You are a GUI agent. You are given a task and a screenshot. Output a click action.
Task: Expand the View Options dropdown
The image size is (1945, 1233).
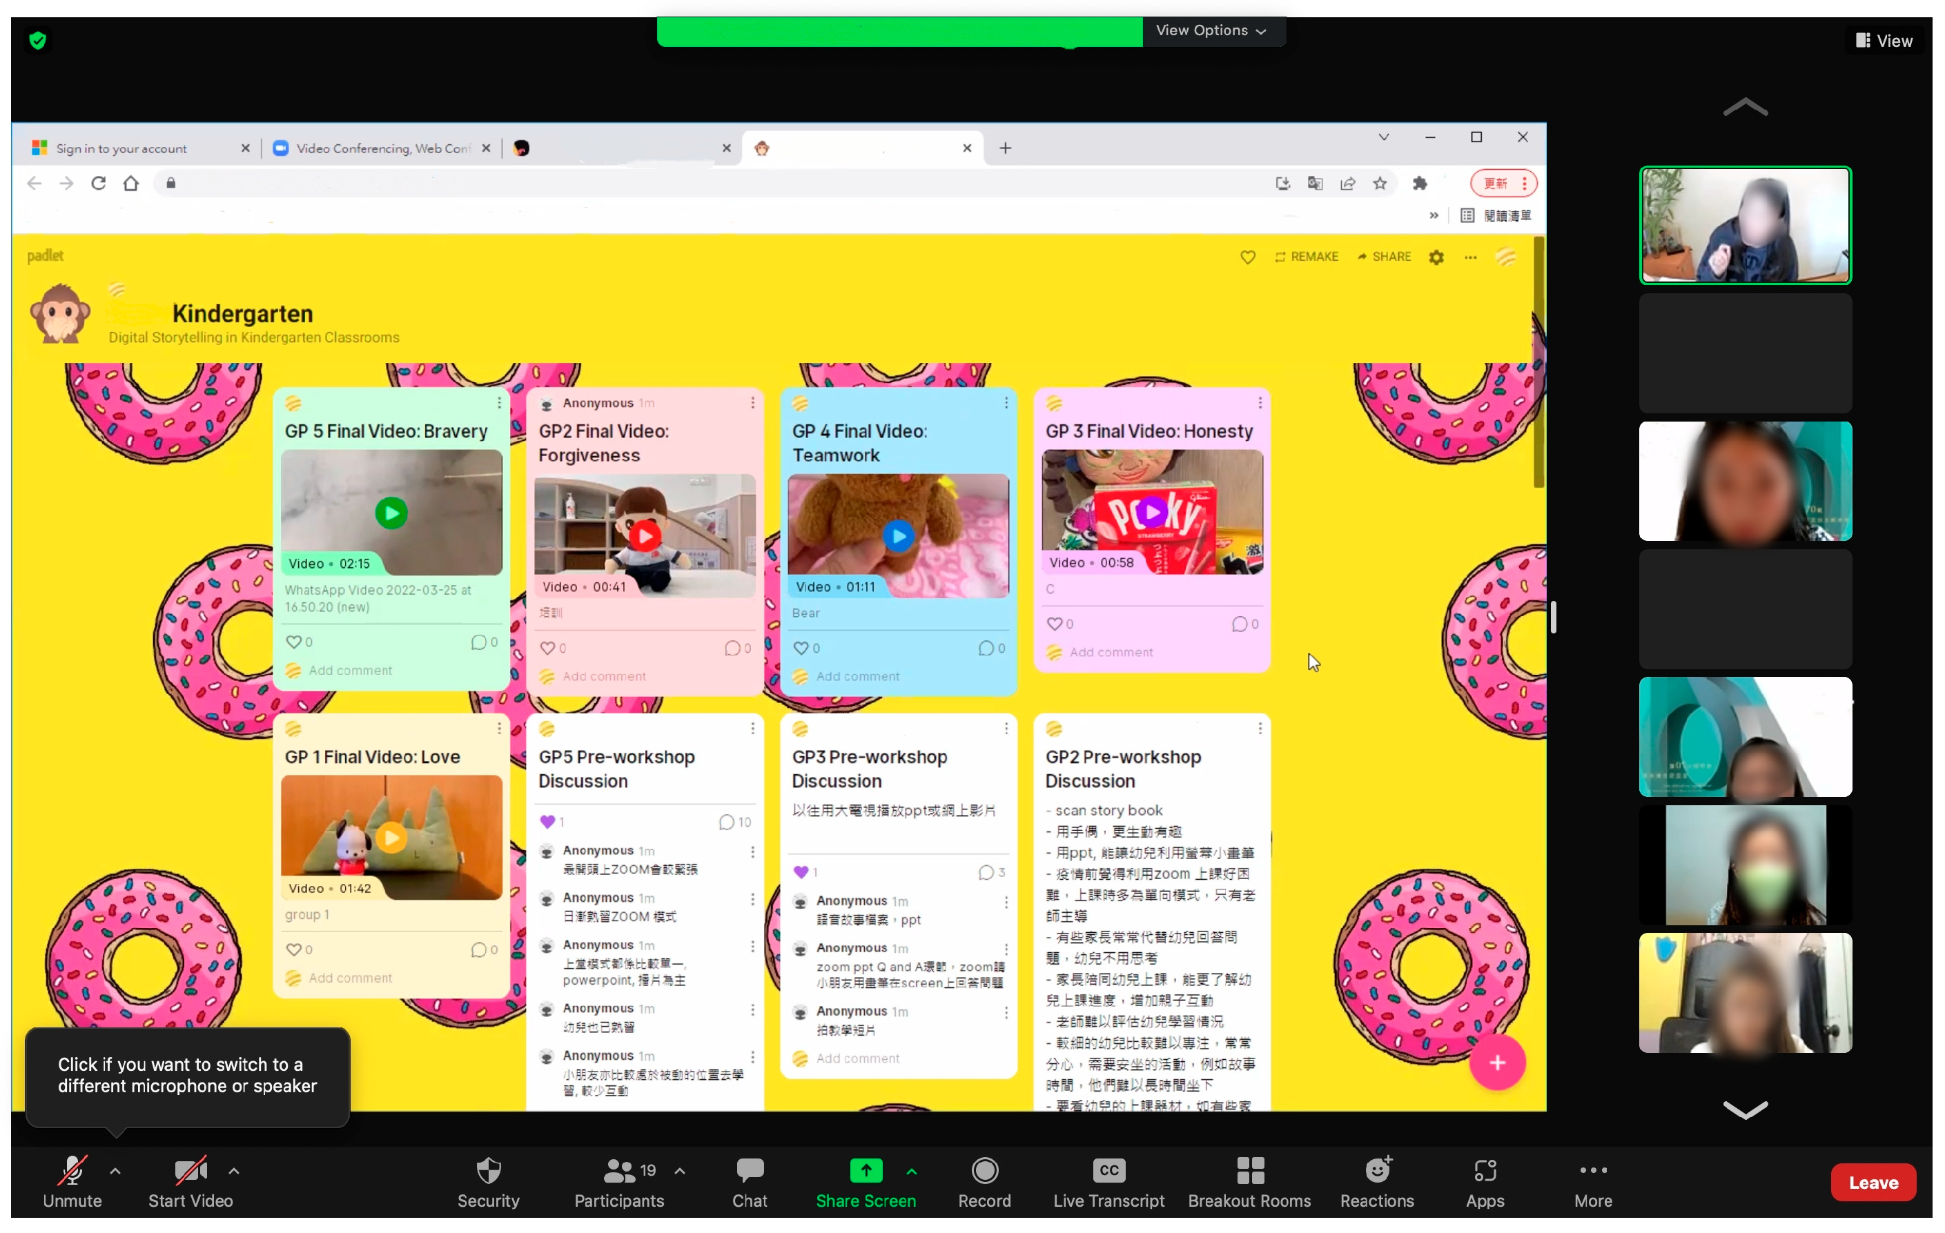coord(1210,30)
